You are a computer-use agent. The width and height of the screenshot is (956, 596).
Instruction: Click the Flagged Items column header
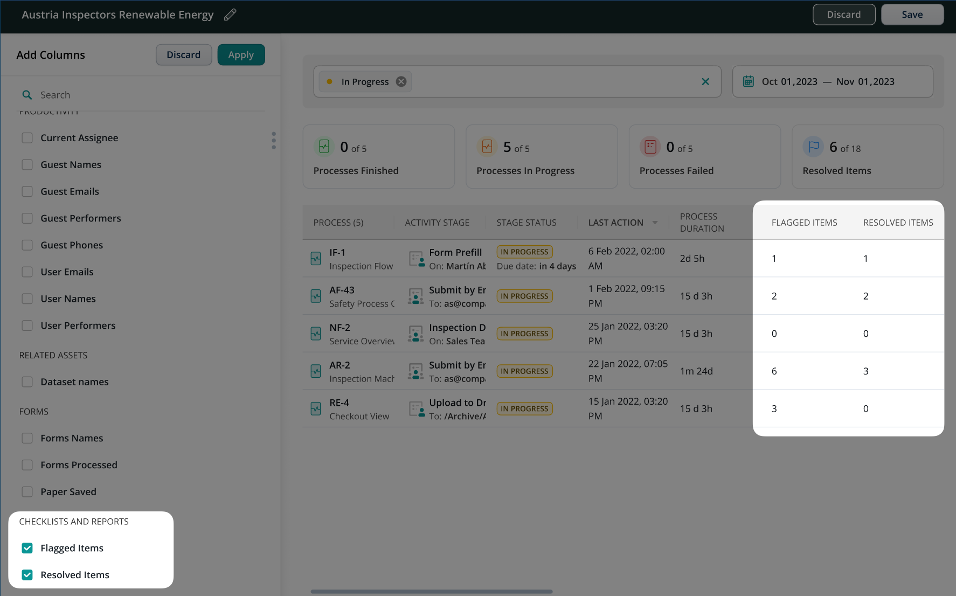pos(804,223)
